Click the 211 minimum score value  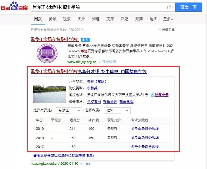[72, 128]
